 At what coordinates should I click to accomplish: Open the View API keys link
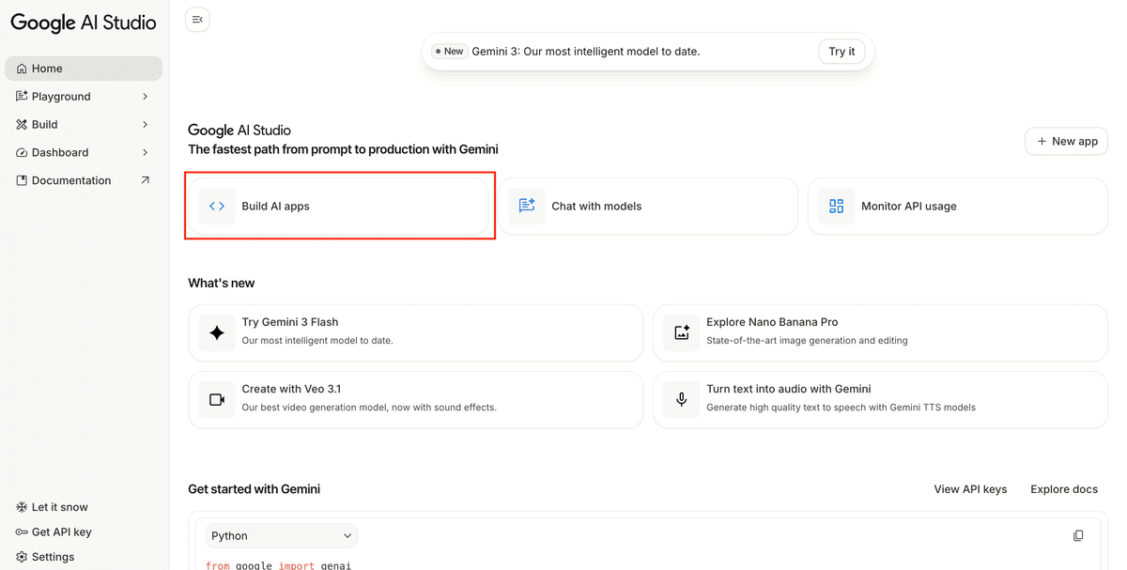(970, 489)
